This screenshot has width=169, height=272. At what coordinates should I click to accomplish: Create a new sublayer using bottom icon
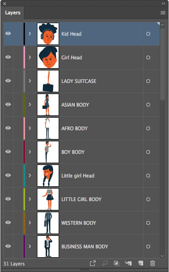[x=128, y=263]
